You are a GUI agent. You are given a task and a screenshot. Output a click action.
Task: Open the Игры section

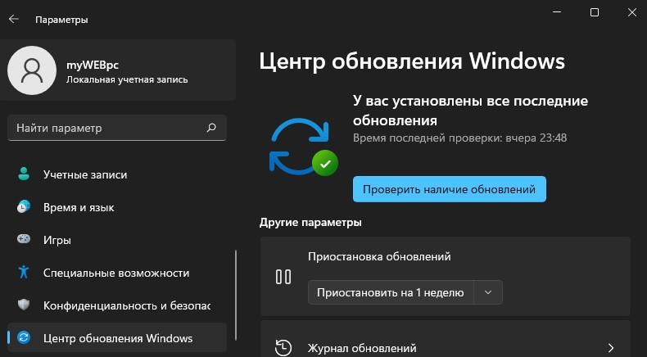[x=117, y=240]
